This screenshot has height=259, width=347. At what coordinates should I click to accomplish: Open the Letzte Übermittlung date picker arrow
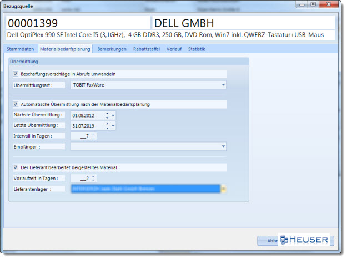(x=113, y=126)
